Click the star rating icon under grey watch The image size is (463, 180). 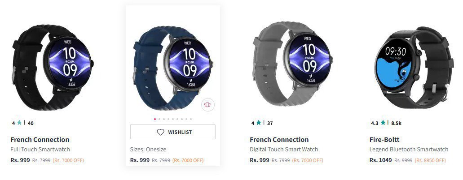[x=259, y=123]
